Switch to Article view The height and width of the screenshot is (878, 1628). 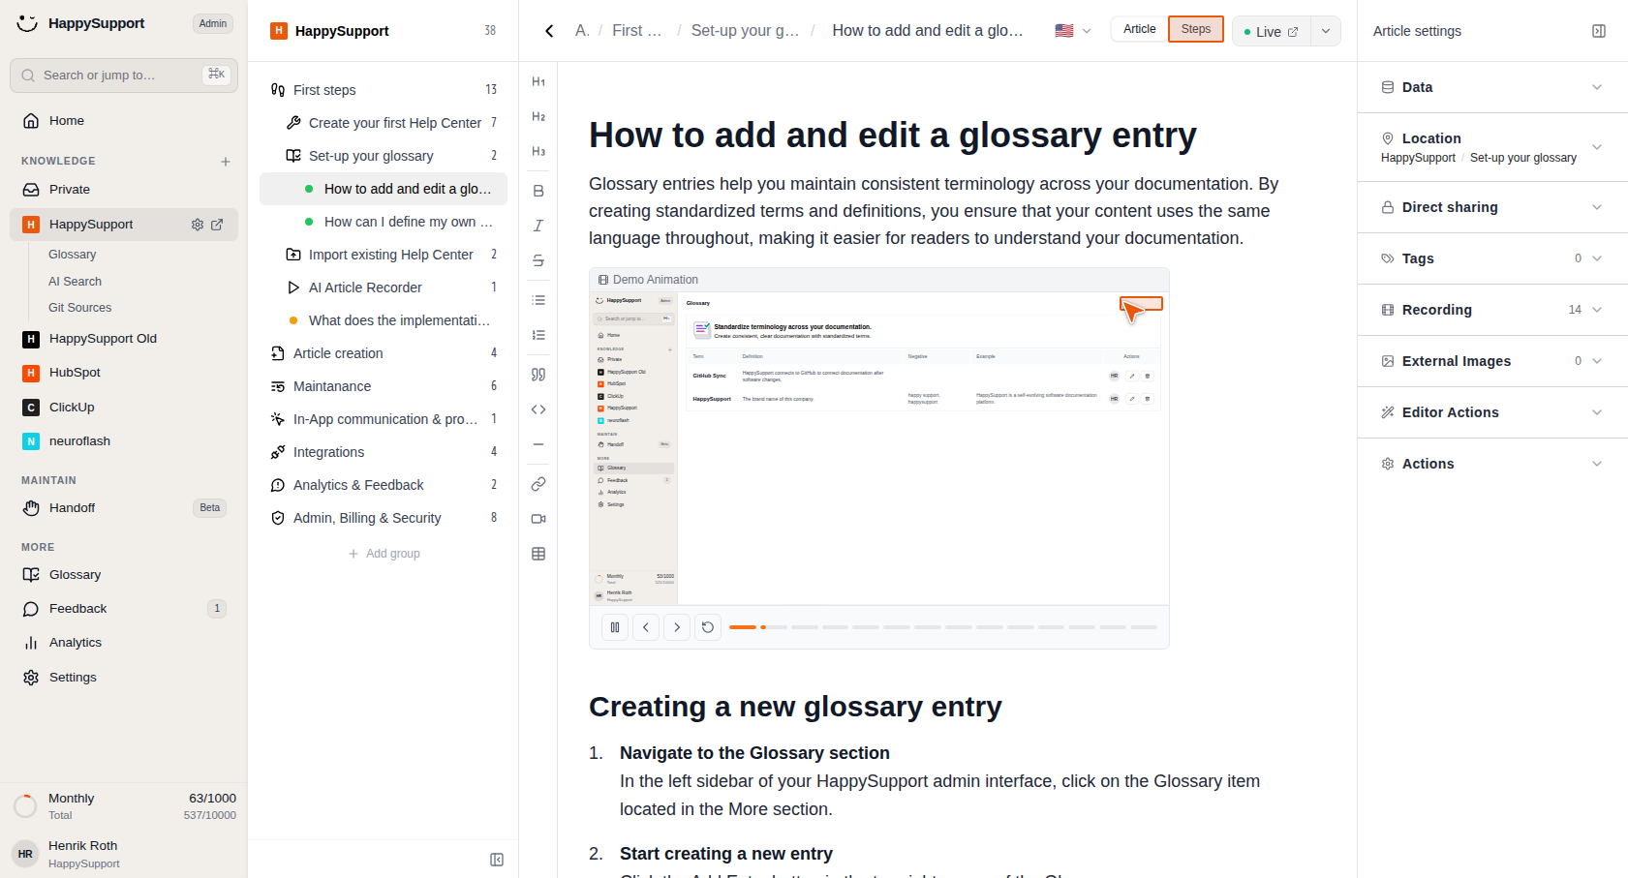click(x=1140, y=29)
